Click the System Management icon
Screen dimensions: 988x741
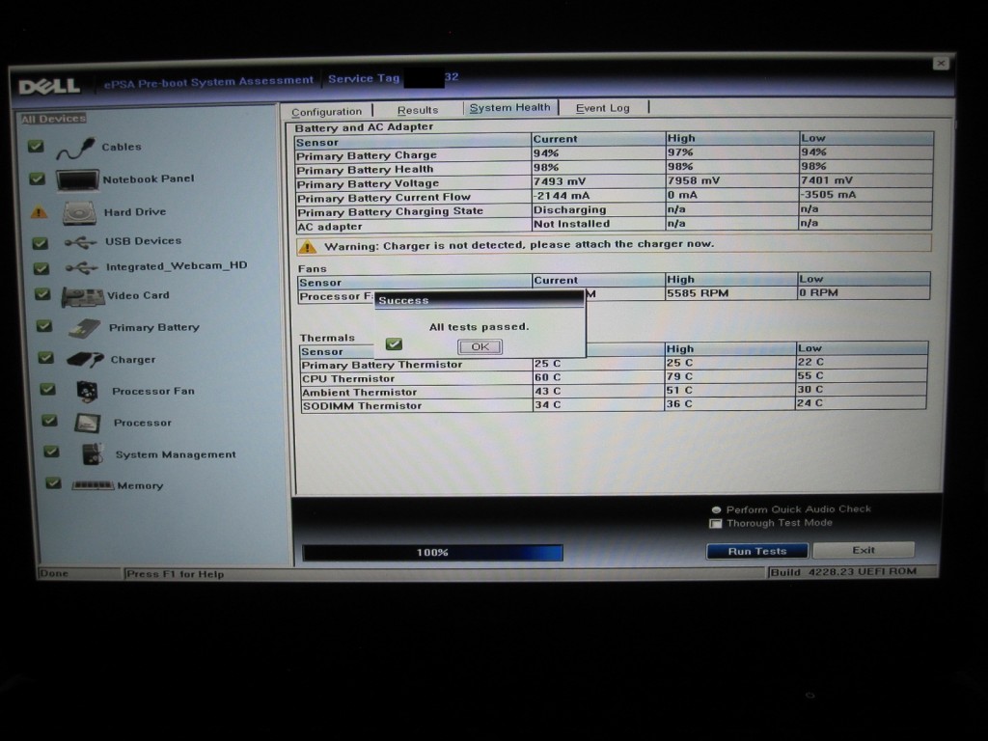coord(93,453)
